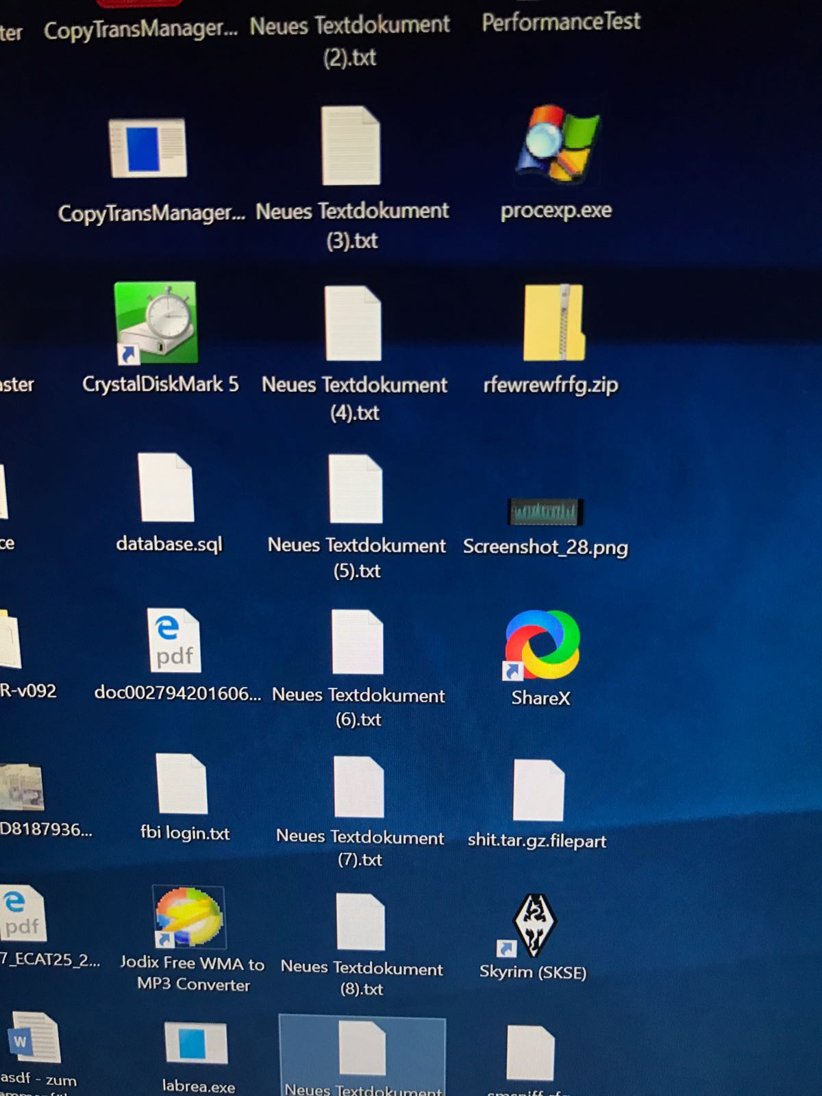
Task: Click the Skyrim (SKSE) label
Action: tap(533, 972)
